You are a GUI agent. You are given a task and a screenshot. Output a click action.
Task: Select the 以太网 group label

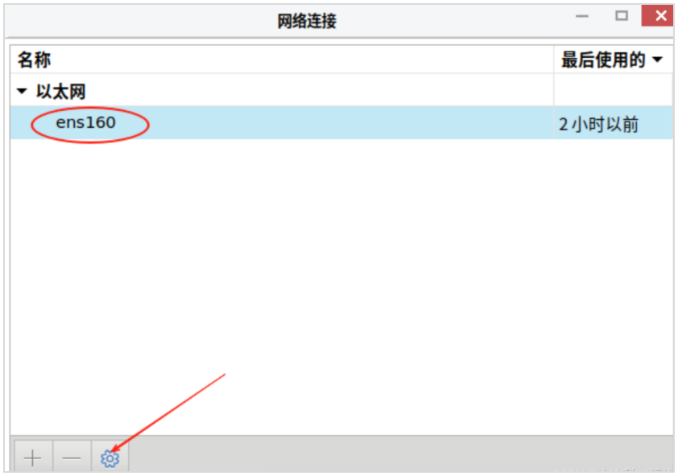pos(60,91)
